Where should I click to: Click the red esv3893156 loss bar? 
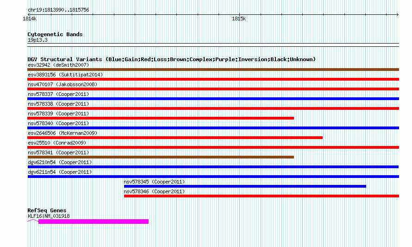pos(213,79)
